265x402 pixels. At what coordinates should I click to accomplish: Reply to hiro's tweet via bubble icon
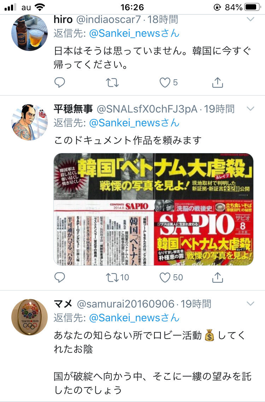coord(60,82)
